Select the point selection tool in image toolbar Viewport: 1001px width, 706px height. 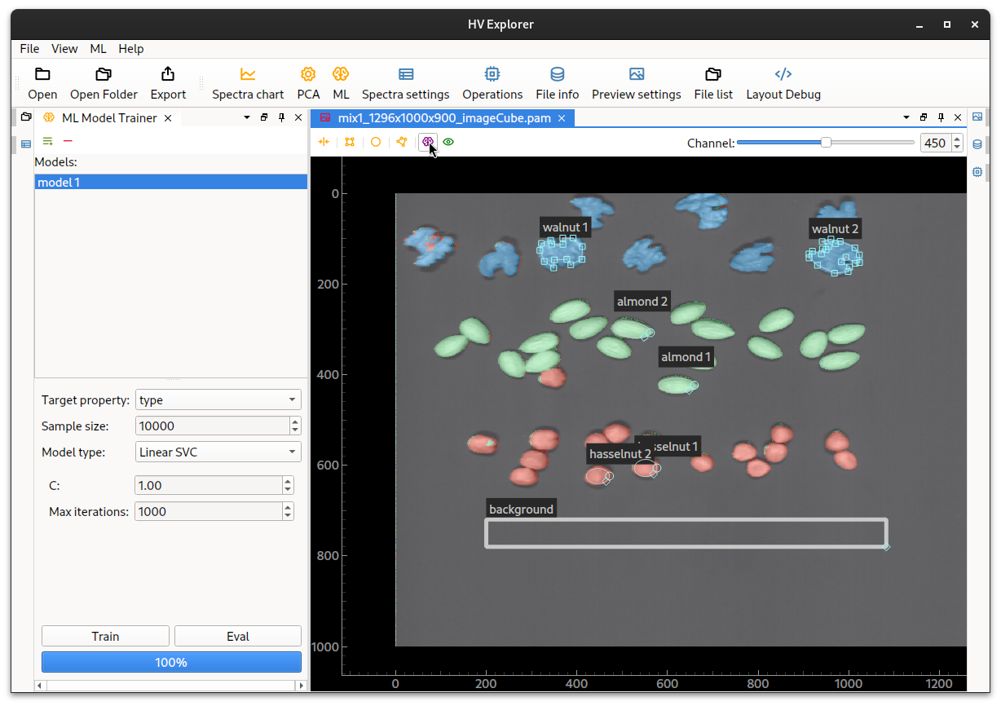click(324, 142)
